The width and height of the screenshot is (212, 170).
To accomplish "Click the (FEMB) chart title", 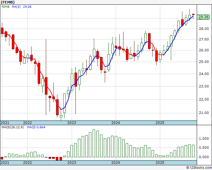I will pyautogui.click(x=7, y=2).
